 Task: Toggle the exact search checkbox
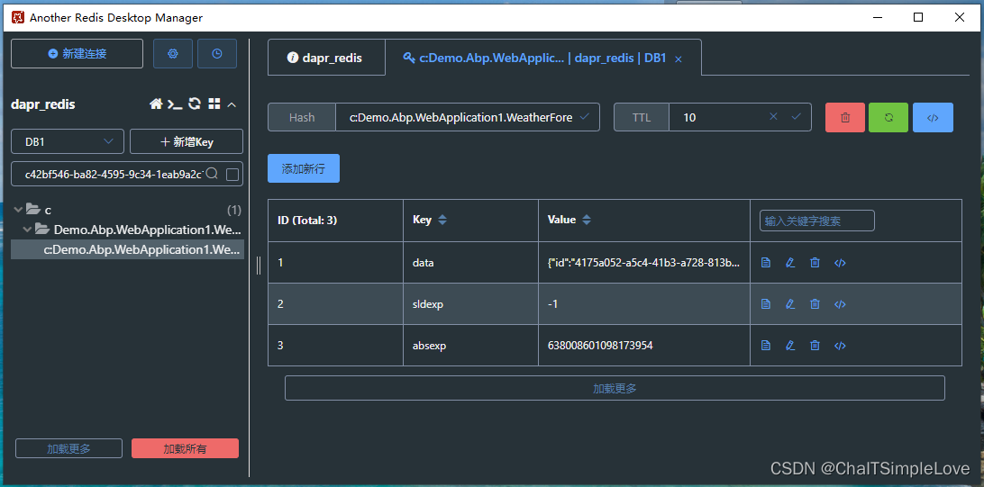(x=232, y=175)
